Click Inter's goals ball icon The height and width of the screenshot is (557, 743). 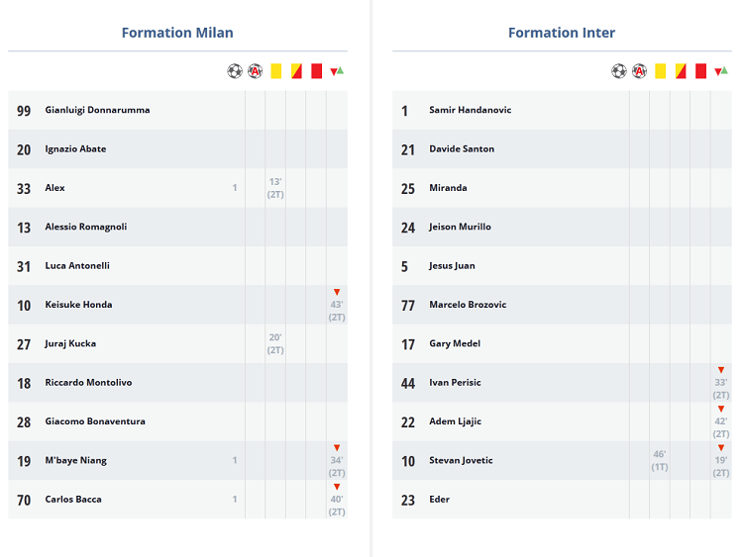(619, 71)
